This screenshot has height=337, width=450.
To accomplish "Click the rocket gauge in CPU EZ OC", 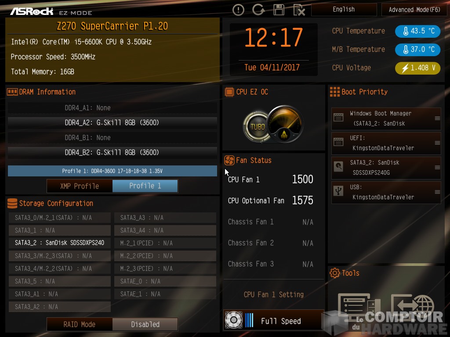I will (x=285, y=123).
